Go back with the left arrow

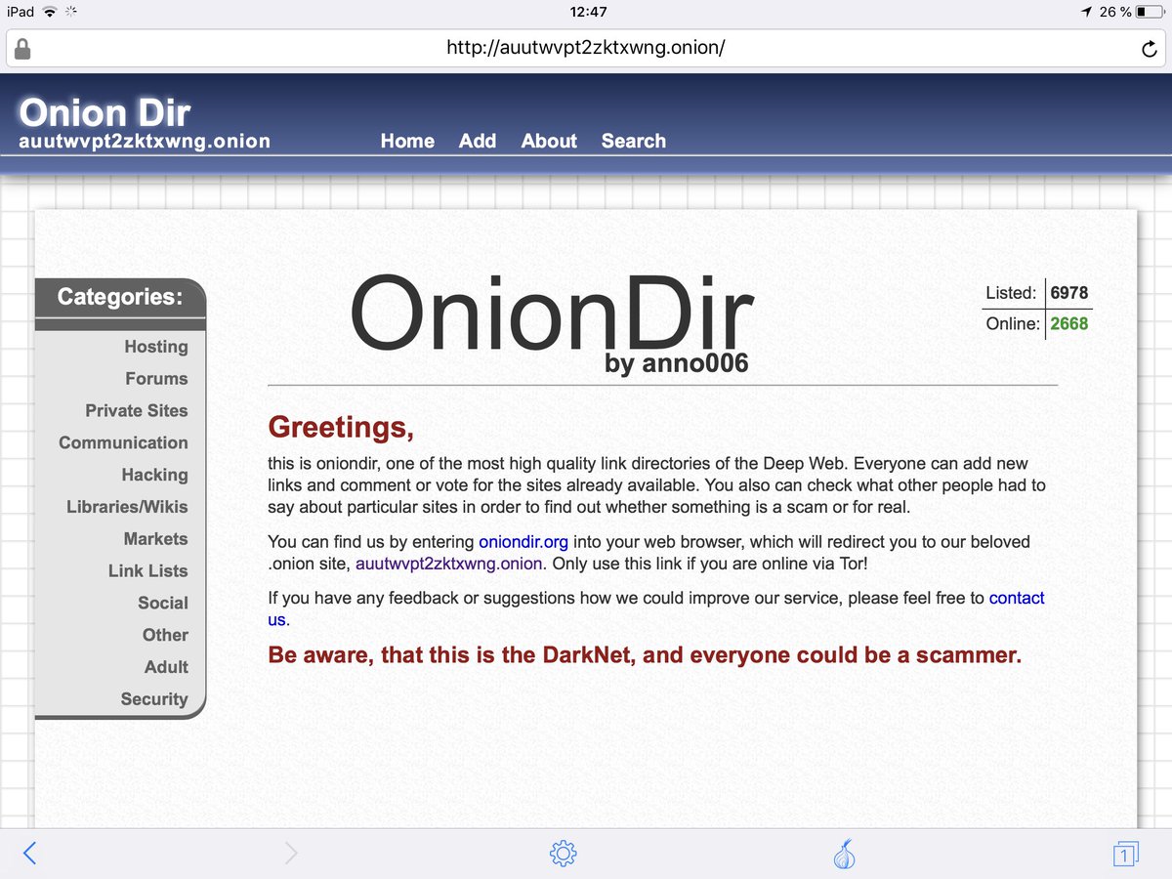28,854
